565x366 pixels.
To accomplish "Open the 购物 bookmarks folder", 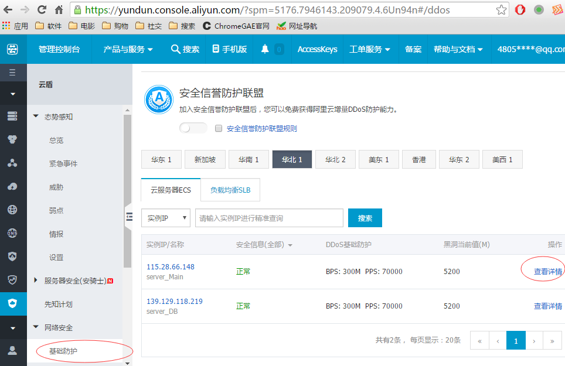I will [115, 26].
